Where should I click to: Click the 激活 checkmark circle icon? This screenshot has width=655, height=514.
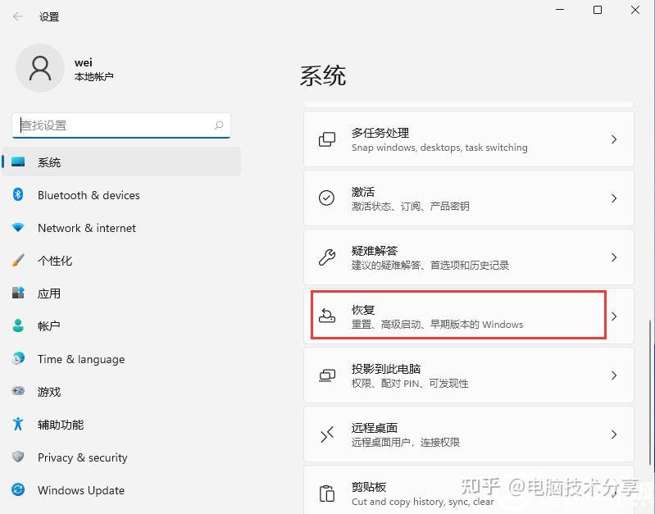click(x=326, y=198)
